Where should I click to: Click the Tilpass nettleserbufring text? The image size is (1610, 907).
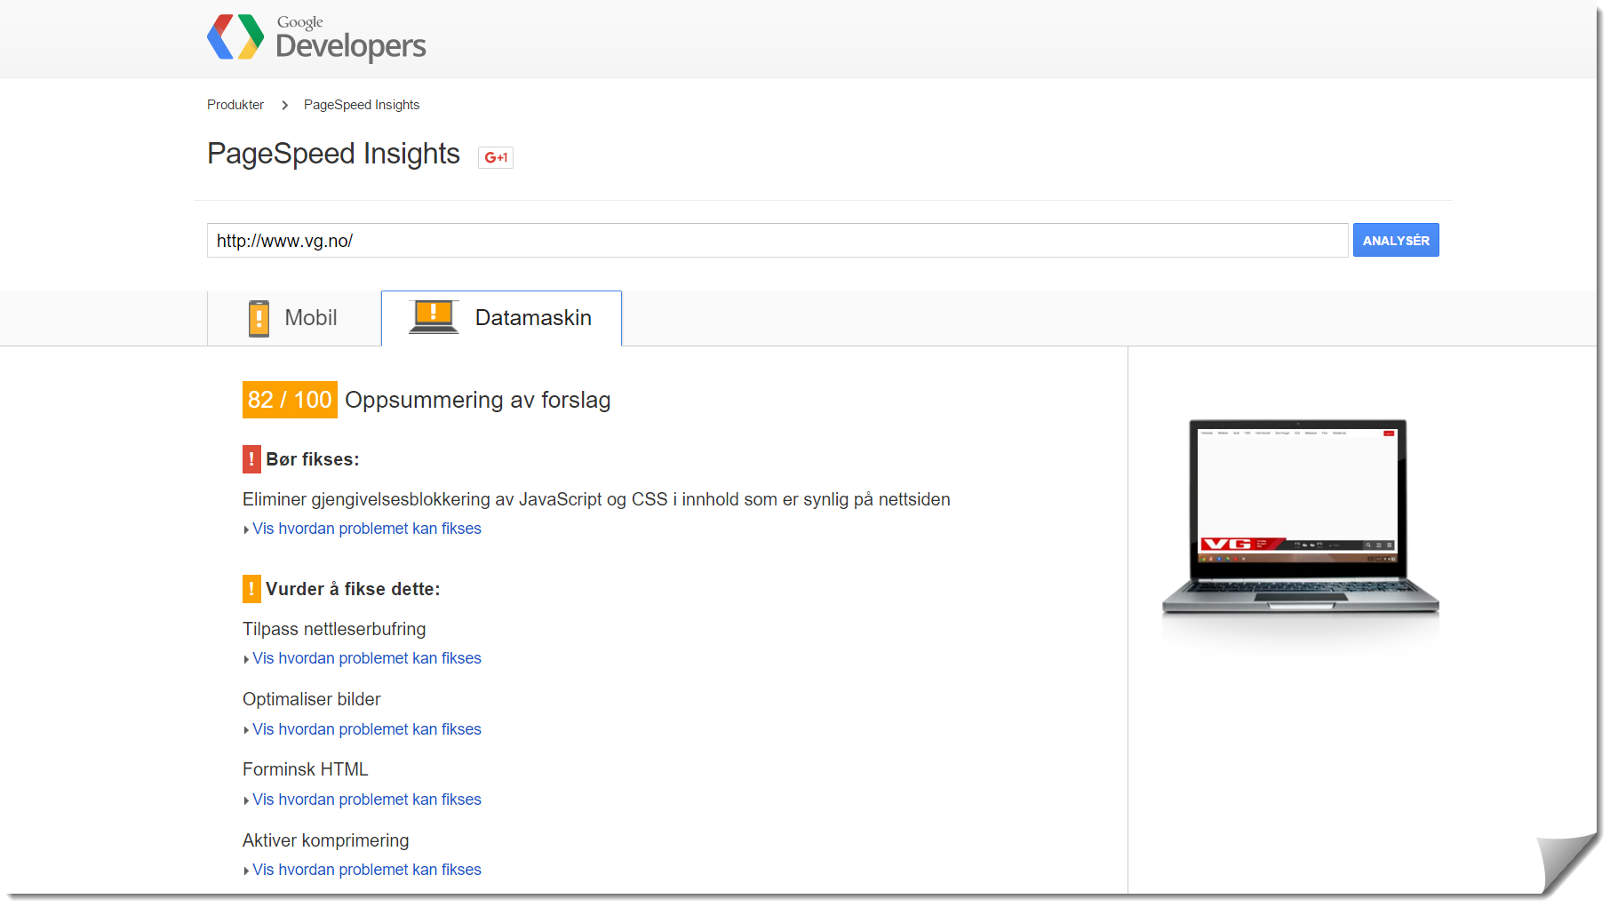(x=334, y=629)
